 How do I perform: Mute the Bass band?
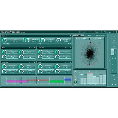29,47
